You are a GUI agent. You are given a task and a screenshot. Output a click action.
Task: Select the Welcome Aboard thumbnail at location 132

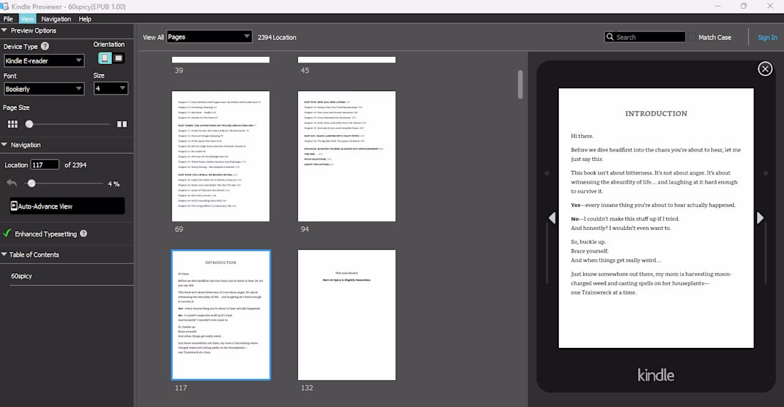pos(346,314)
